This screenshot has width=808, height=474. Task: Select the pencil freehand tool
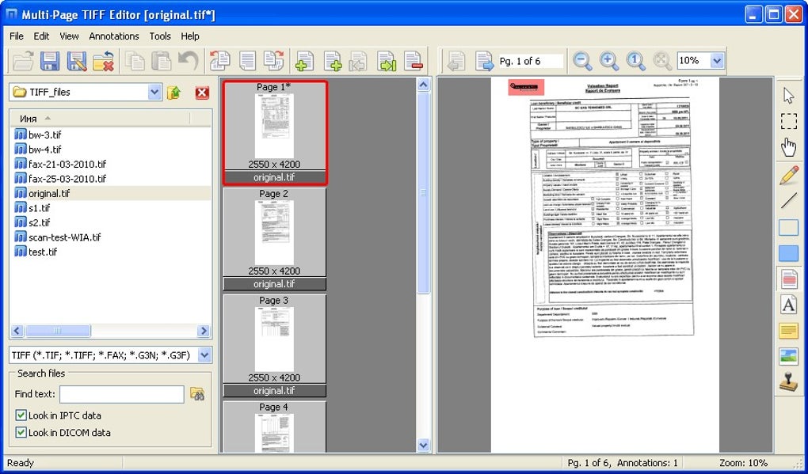click(788, 175)
